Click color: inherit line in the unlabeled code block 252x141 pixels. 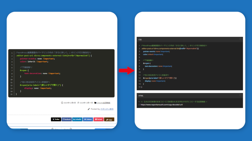click(x=34, y=62)
